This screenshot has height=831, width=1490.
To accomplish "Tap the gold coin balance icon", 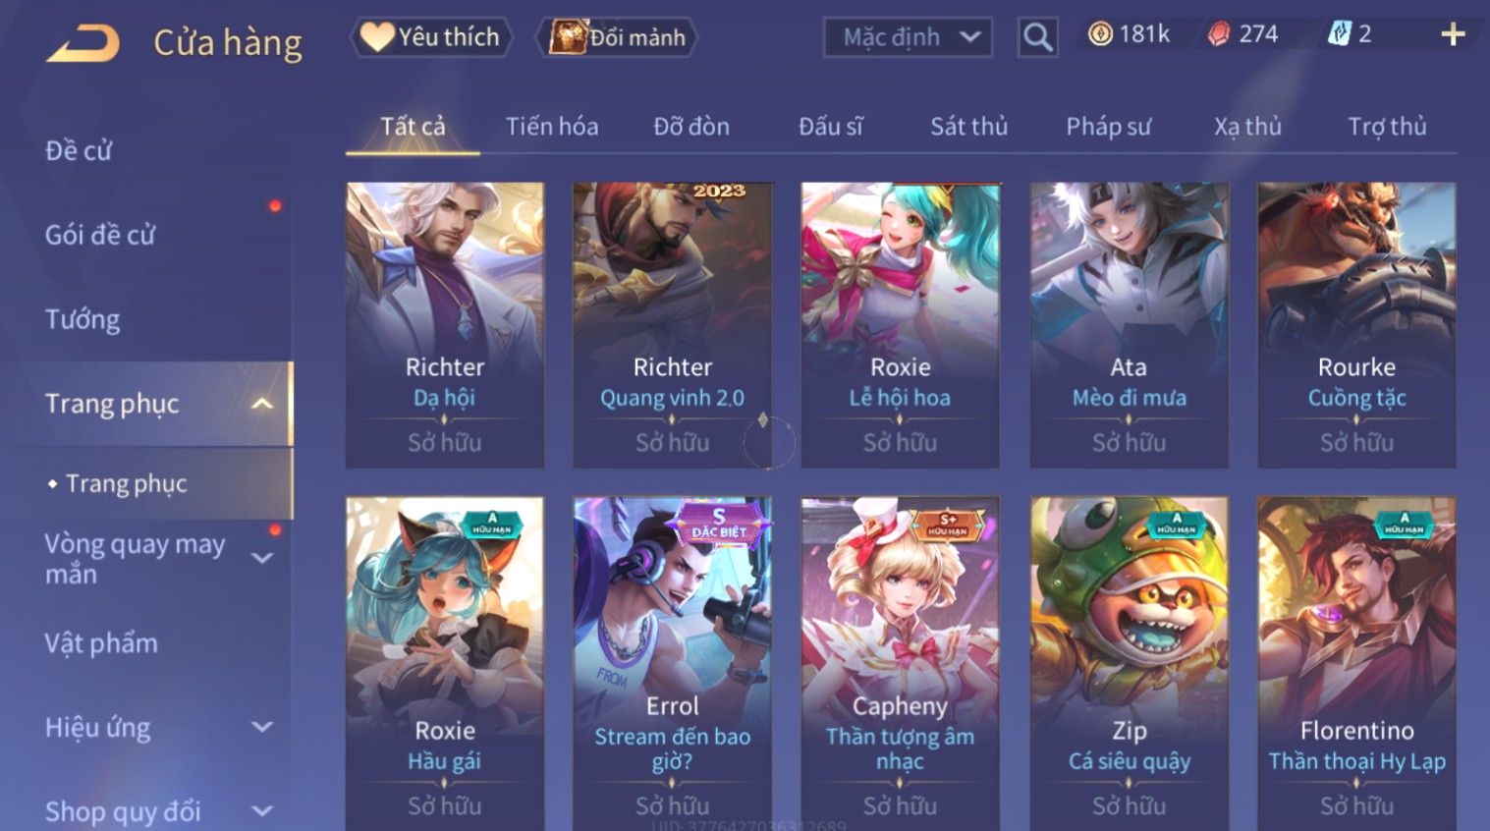I will tap(1100, 34).
